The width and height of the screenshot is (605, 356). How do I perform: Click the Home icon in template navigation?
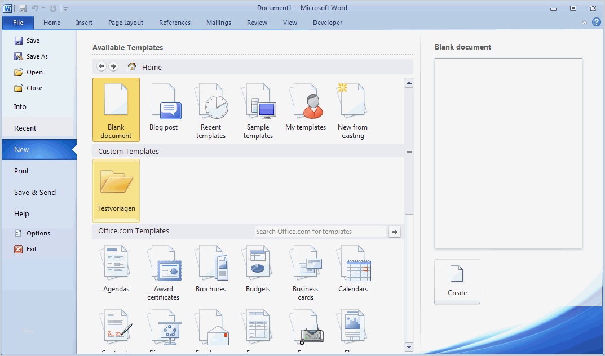[132, 66]
